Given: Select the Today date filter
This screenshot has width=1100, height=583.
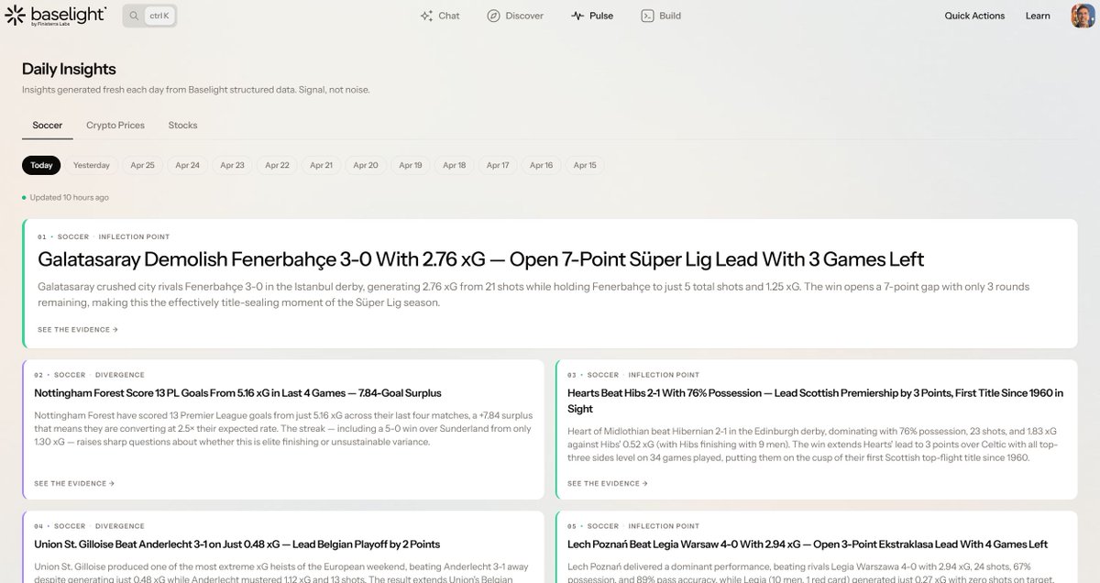Looking at the screenshot, I should pos(41,165).
